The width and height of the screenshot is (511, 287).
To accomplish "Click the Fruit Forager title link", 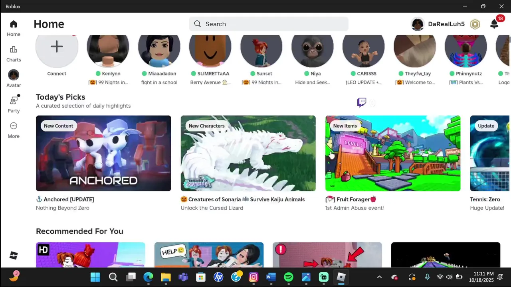I will [351, 199].
